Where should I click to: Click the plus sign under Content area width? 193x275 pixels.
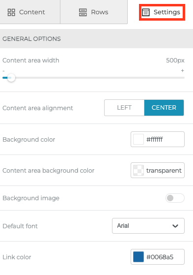[x=183, y=70]
